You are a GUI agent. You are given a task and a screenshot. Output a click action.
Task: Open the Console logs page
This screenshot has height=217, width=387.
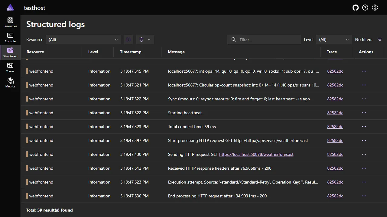(10, 37)
